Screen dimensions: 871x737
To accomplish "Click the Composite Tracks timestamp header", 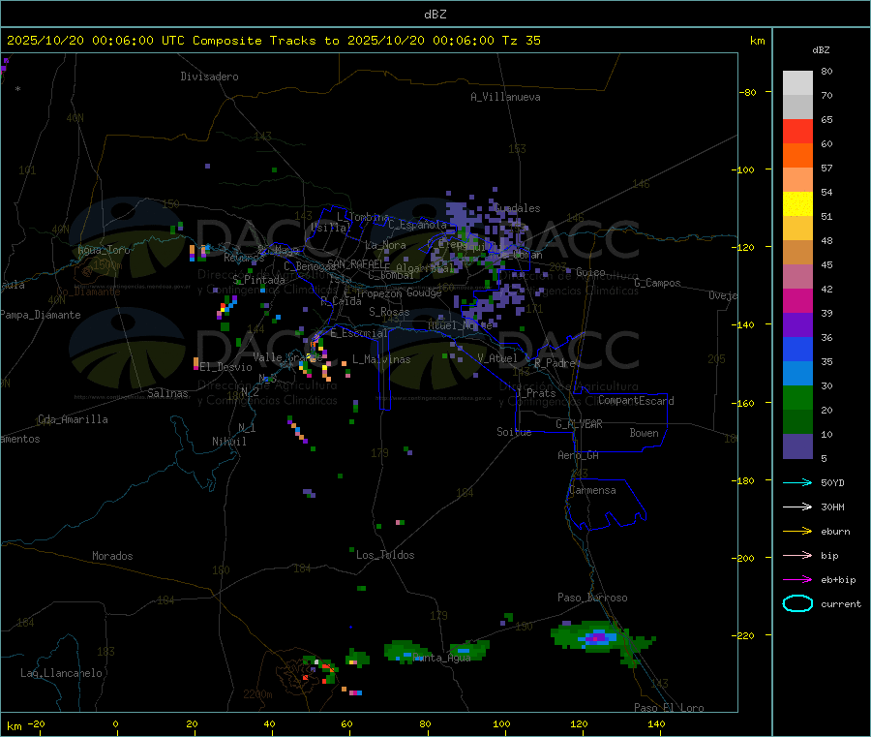I will pyautogui.click(x=273, y=41).
